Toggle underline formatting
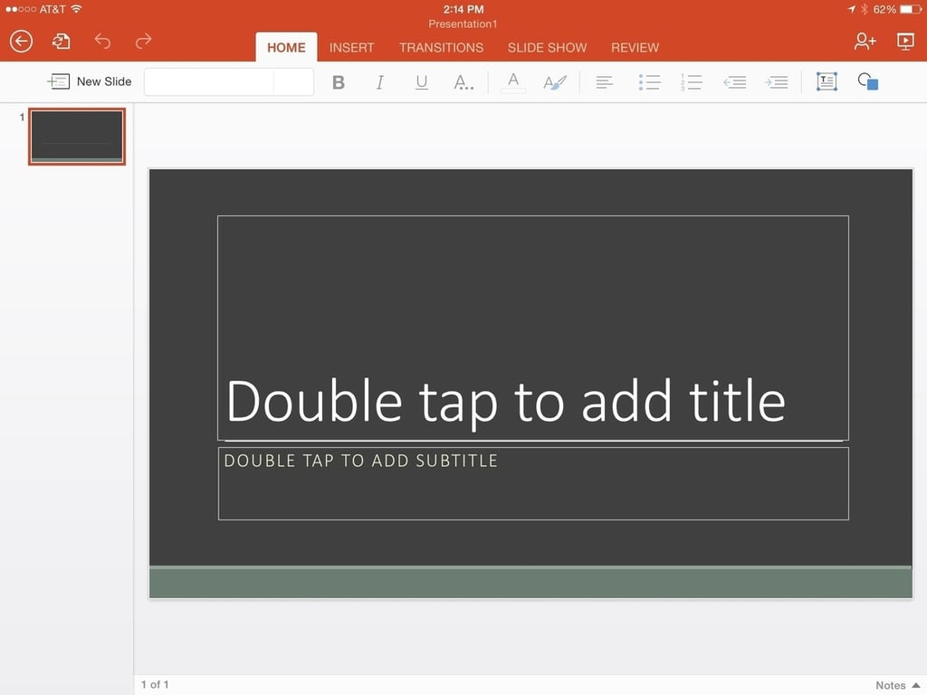The image size is (927, 695). 421,82
